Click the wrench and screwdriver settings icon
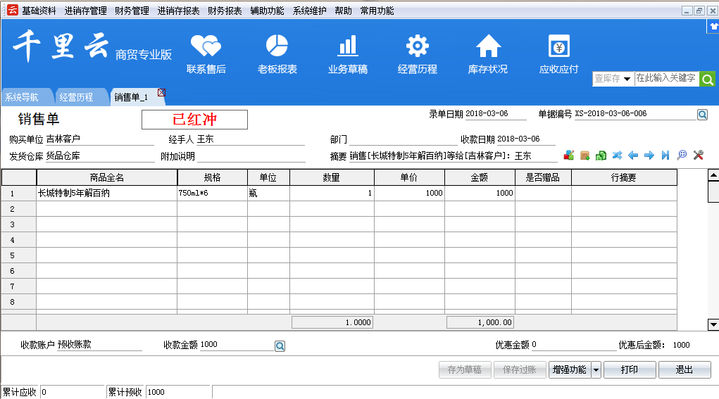The image size is (719, 399). click(699, 156)
